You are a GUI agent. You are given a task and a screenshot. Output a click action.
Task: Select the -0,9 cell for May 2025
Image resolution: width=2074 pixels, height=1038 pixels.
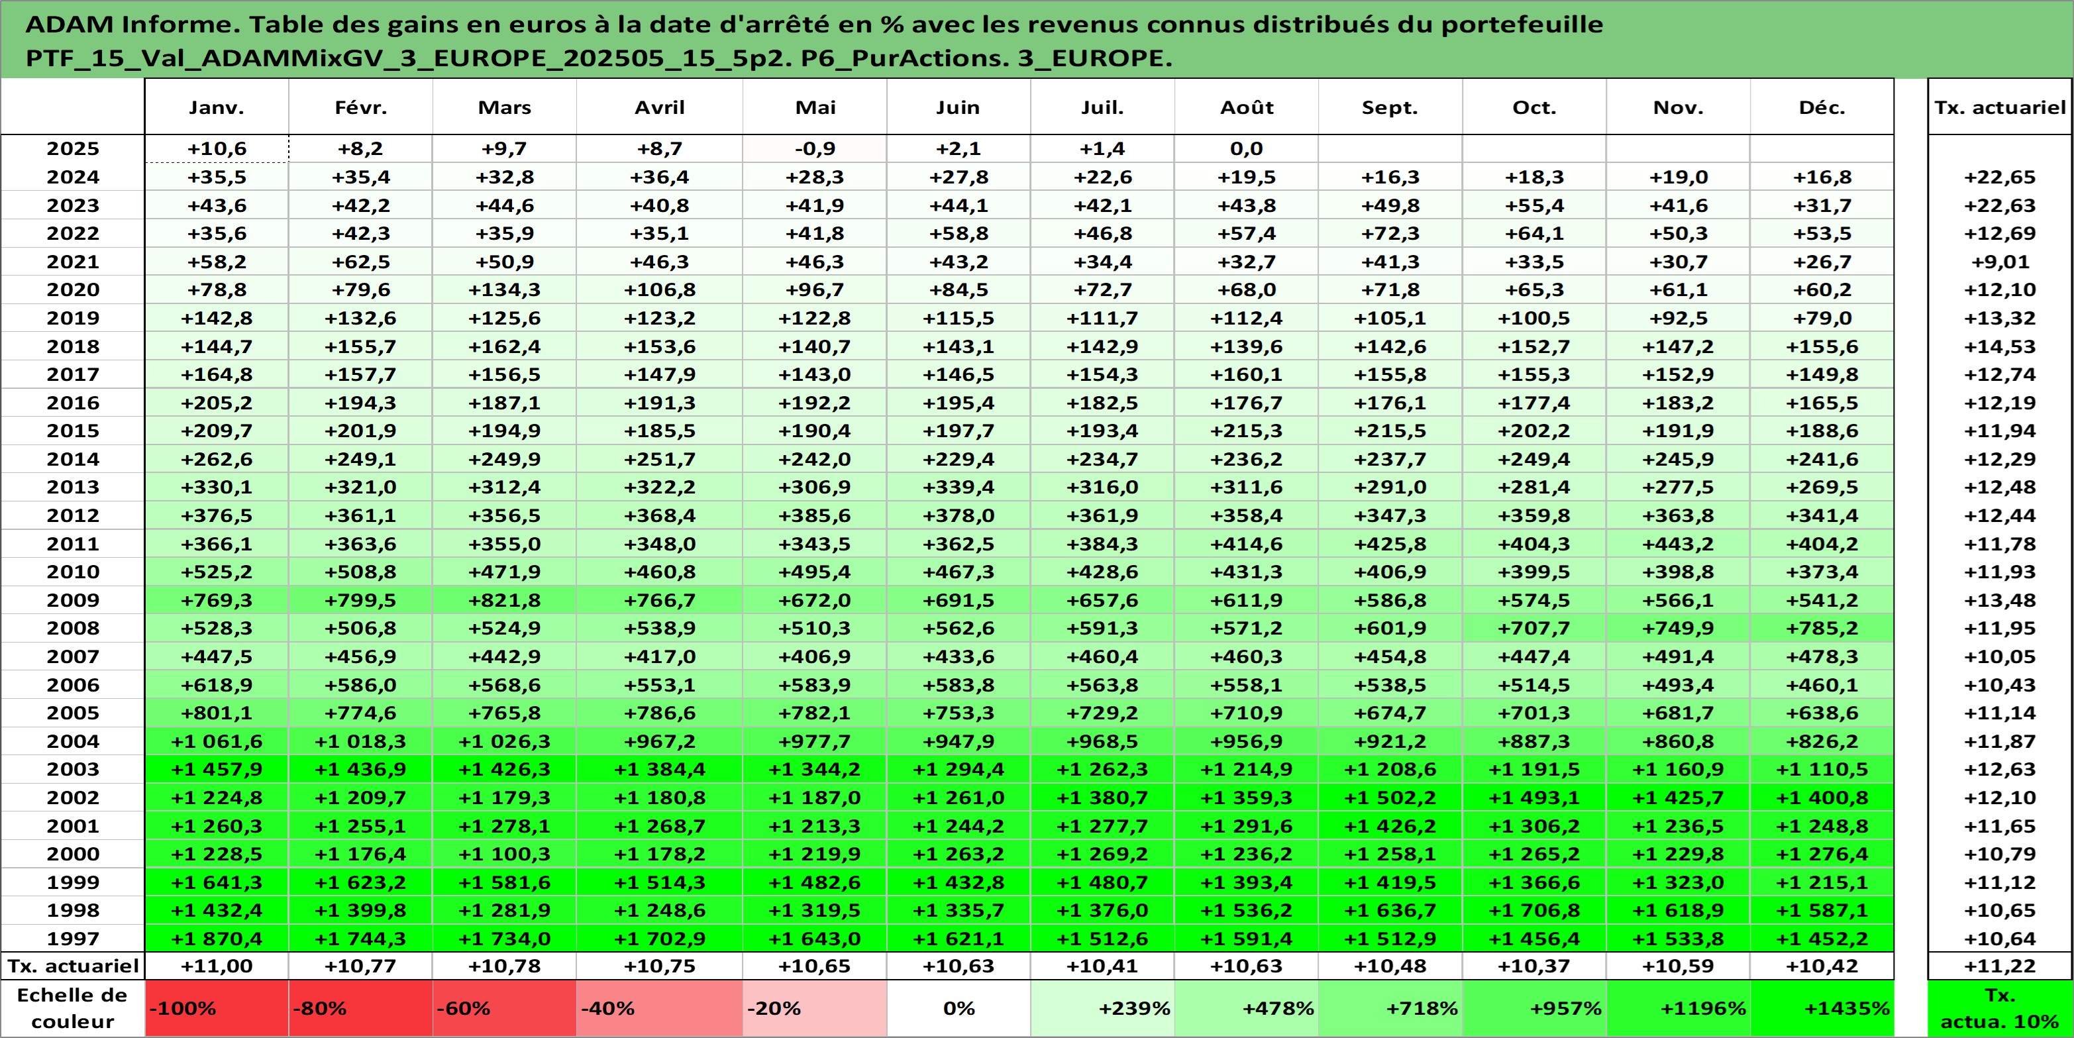coord(815,149)
